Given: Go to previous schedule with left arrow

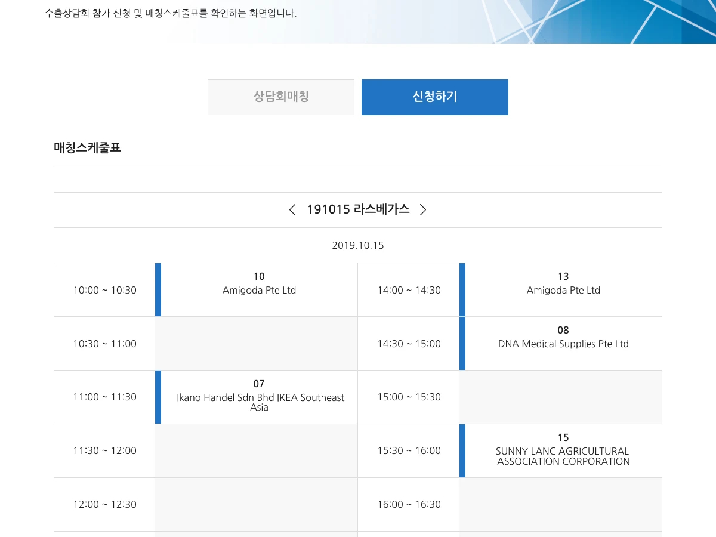Looking at the screenshot, I should point(292,210).
